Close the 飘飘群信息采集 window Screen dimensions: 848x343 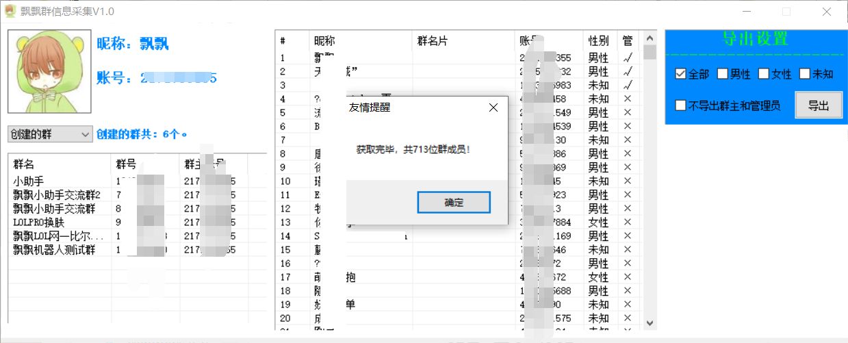click(x=825, y=11)
